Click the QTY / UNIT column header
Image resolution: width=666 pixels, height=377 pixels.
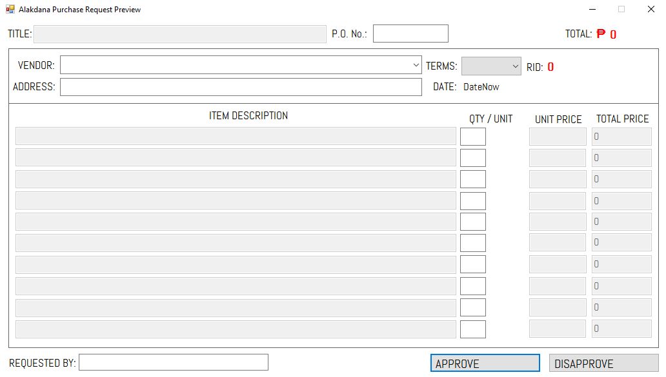coord(491,119)
